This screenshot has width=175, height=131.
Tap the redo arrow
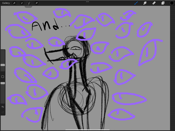point(3,112)
